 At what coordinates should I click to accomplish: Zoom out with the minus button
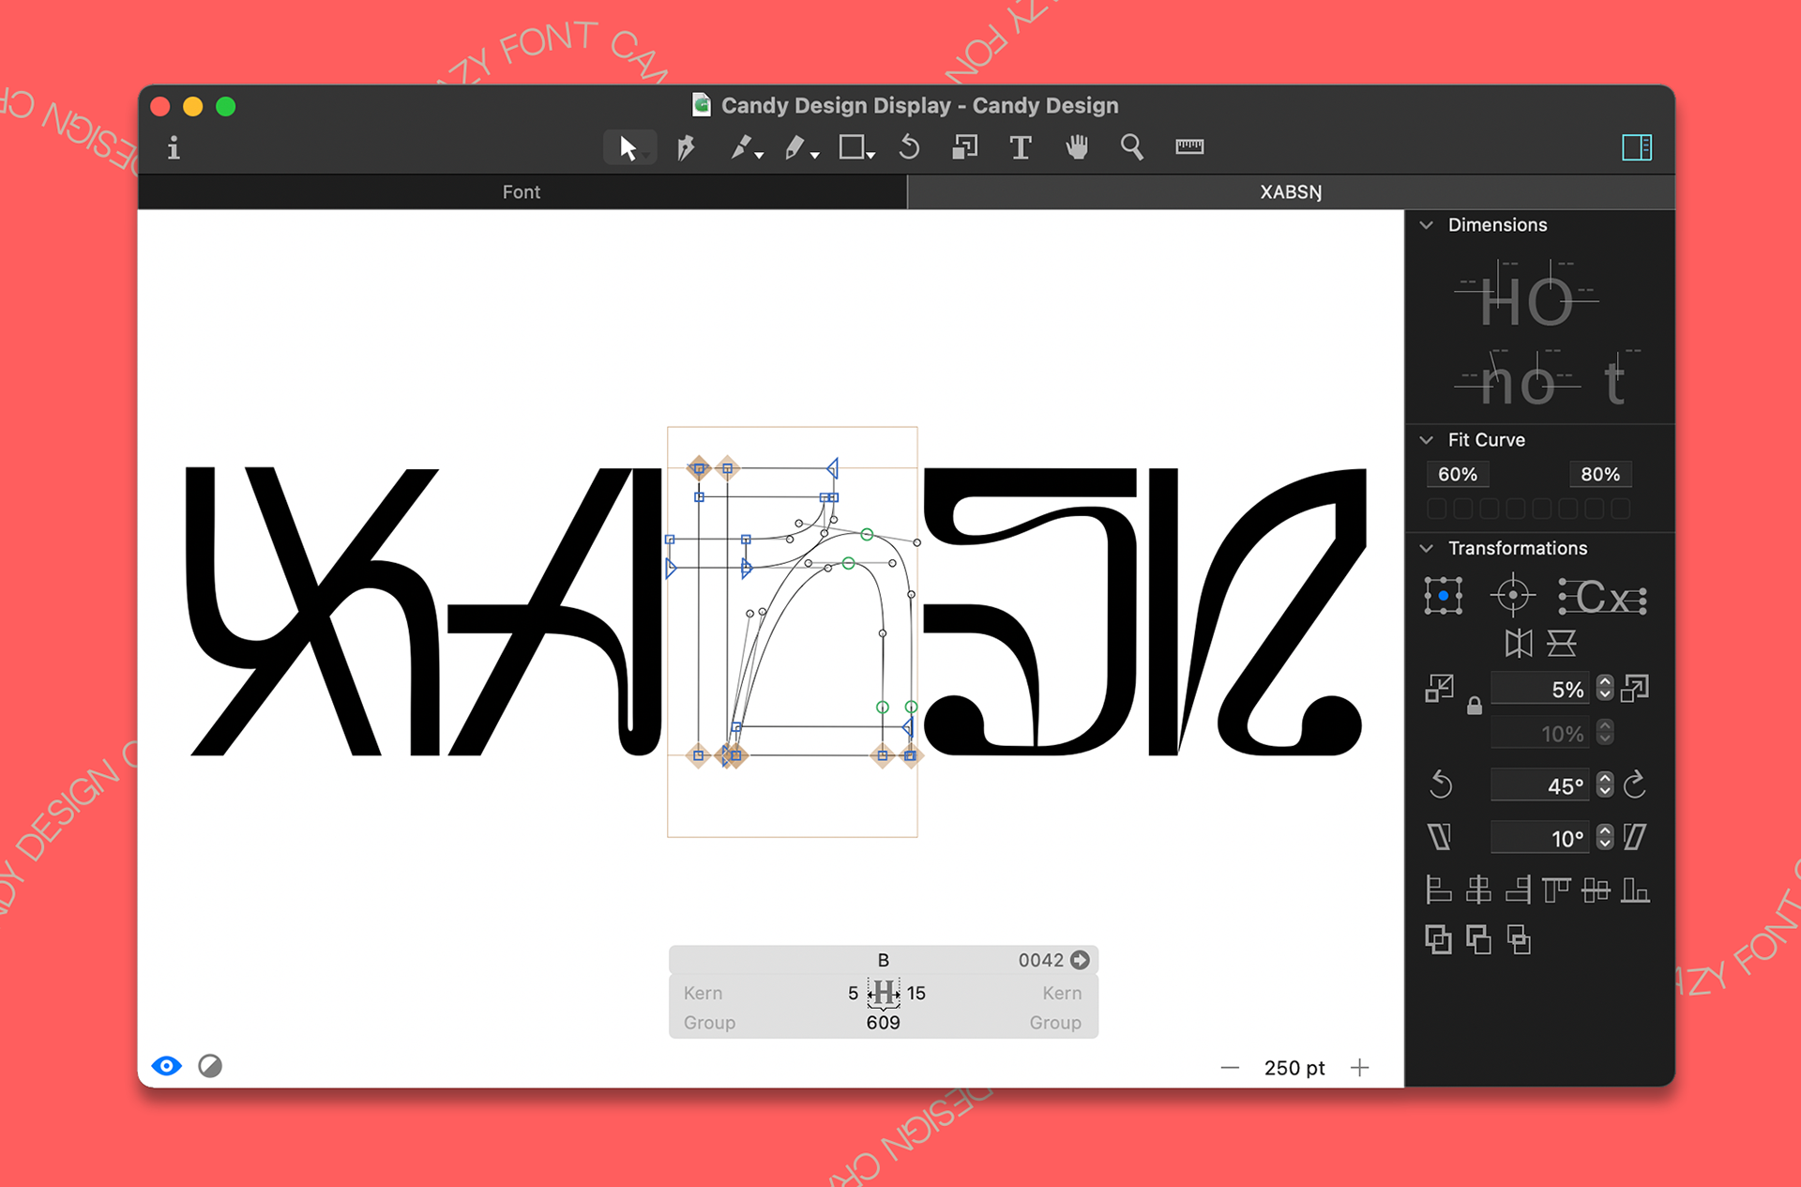(1230, 1068)
